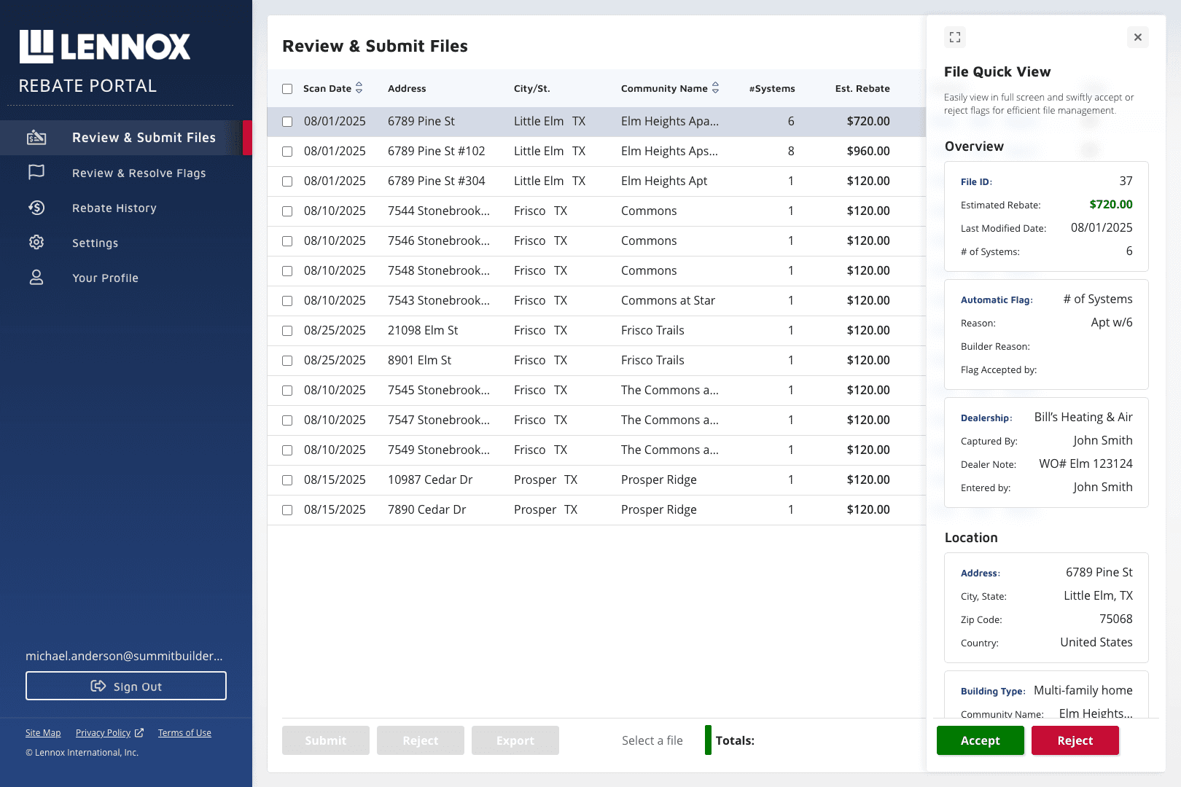The image size is (1181, 787).
Task: Click the Est. Rebate column header
Action: coord(862,88)
